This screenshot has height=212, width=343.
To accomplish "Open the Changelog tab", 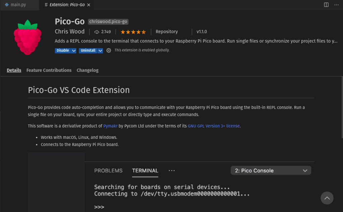I will pos(87,70).
